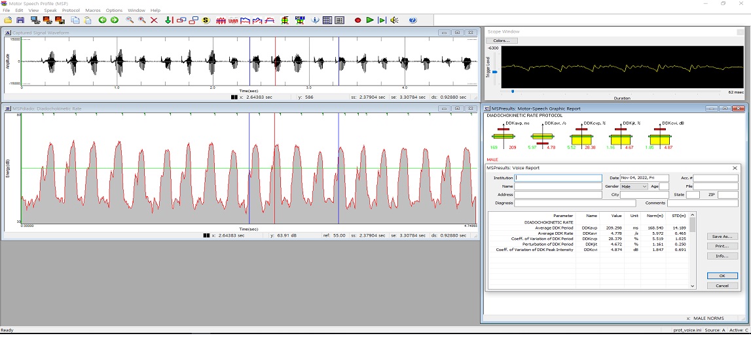Click scroll-down arrow in the results table
Image resolution: width=751 pixels, height=338 pixels.
(x=692, y=286)
